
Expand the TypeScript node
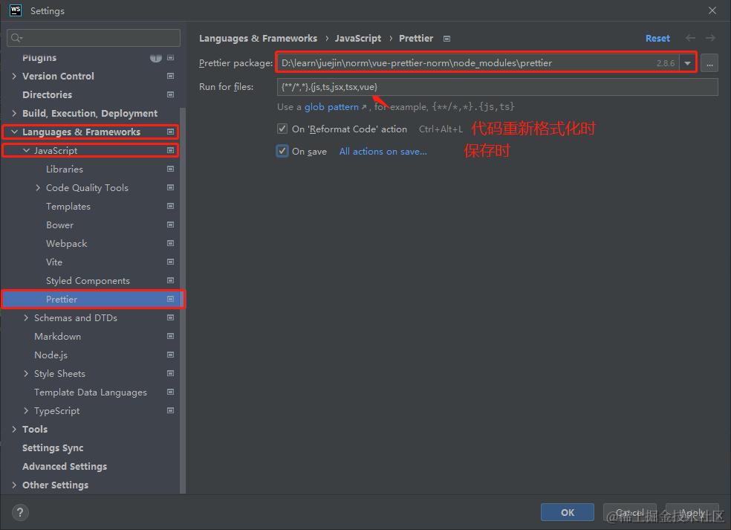tap(26, 410)
